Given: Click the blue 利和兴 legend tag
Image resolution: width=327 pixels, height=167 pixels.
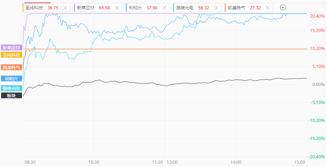Looking at the screenshot, I should (12, 78).
